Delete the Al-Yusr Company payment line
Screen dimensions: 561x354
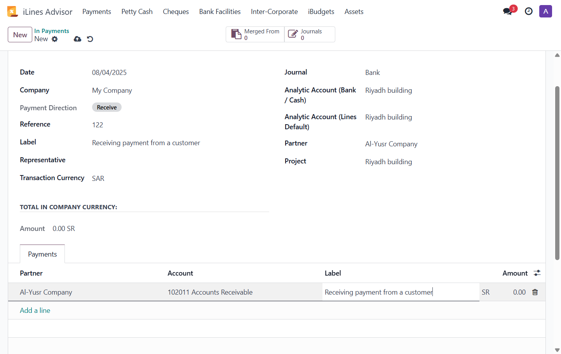535,292
